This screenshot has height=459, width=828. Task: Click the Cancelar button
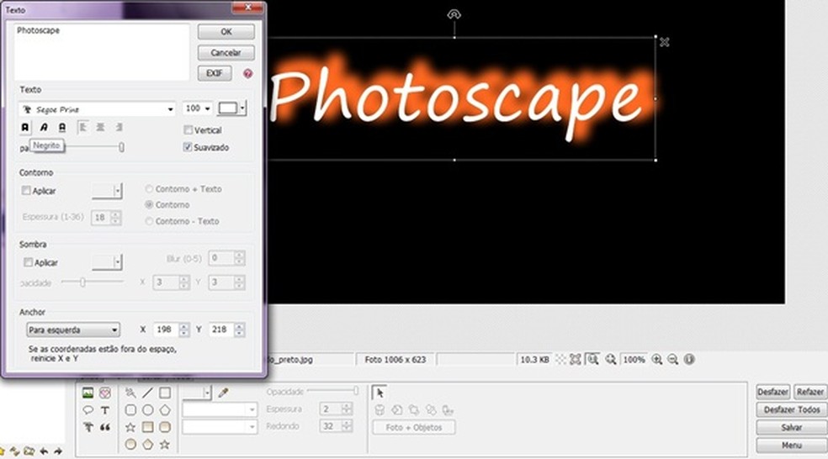[226, 53]
